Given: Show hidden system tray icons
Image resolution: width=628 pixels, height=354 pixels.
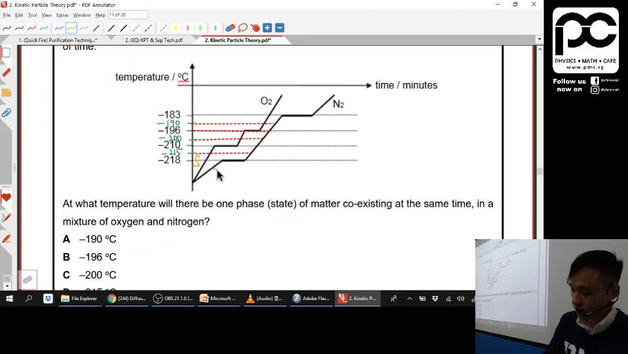Looking at the screenshot, I should click(x=409, y=299).
